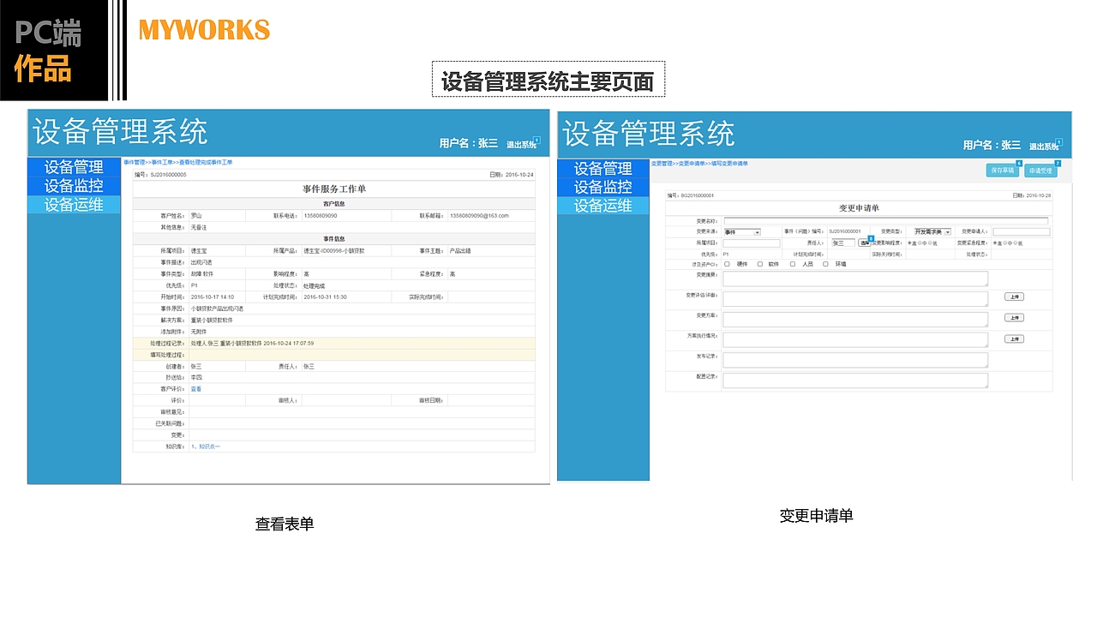Open 设备运维 in the right window sidebar
The image size is (1097, 617).
coord(603,206)
